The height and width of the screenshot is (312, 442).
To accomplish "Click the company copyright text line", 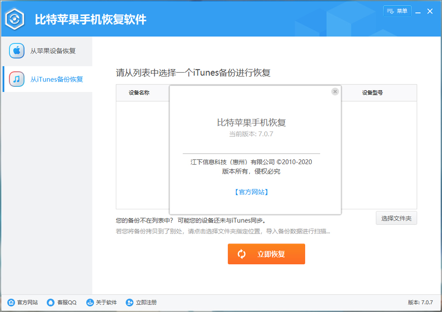I will 251,162.
